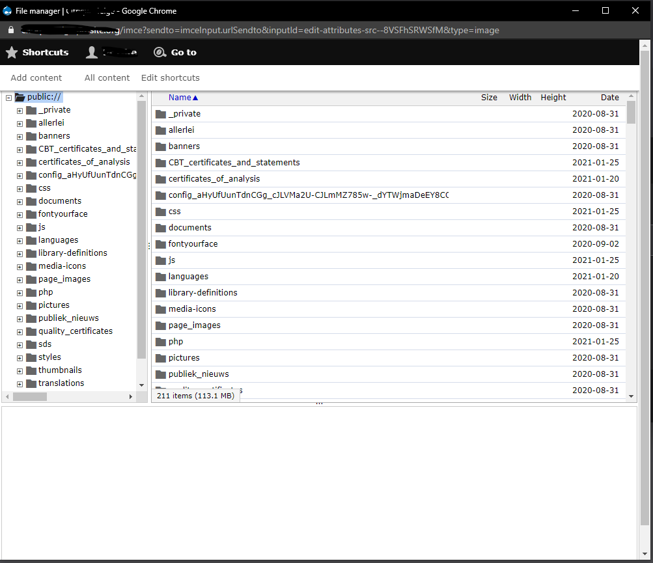This screenshot has height=563, width=653.
Task: Expand the styles folder in tree
Action: (20, 358)
